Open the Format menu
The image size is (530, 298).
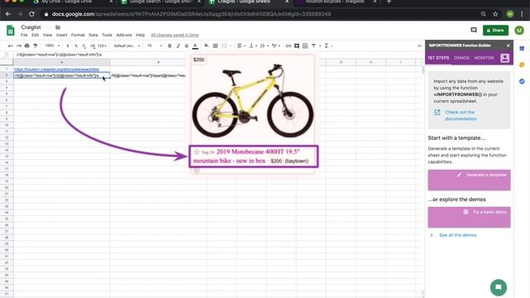78,35
